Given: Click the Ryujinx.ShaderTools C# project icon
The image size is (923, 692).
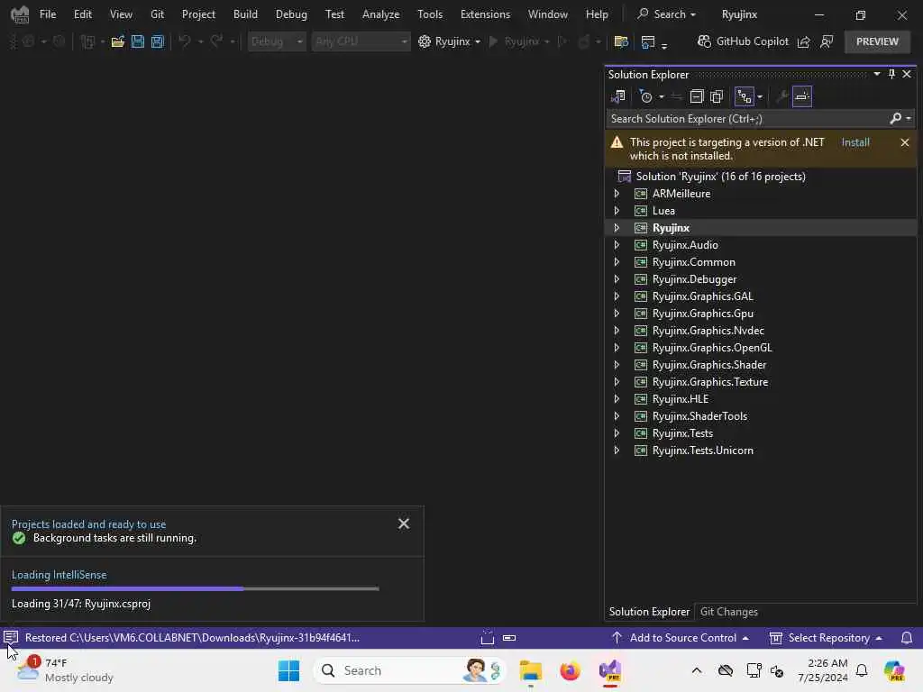Looking at the screenshot, I should [x=641, y=416].
